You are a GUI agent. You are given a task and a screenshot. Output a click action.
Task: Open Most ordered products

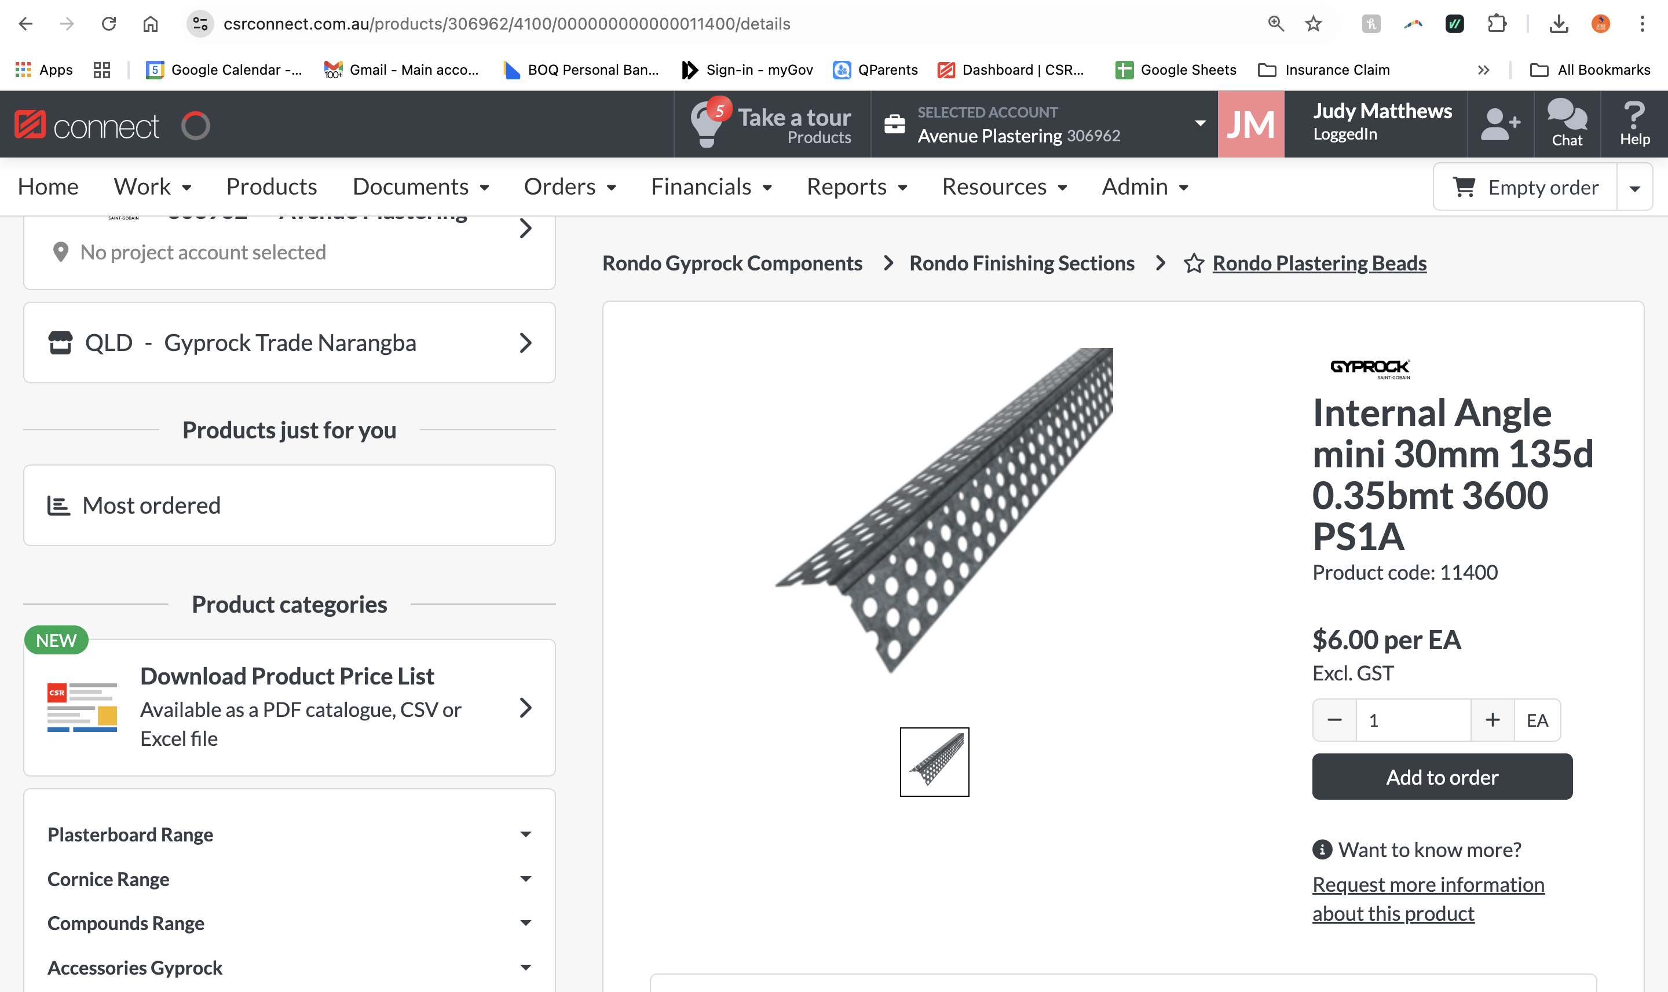pos(290,506)
